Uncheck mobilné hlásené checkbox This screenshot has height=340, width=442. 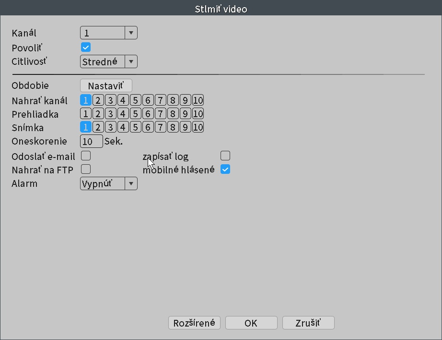[x=225, y=170]
